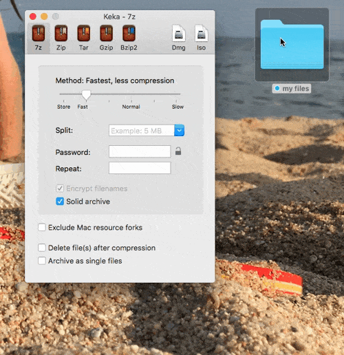This screenshot has width=344, height=355.
Task: Open the Split size dropdown arrow
Action: point(180,130)
